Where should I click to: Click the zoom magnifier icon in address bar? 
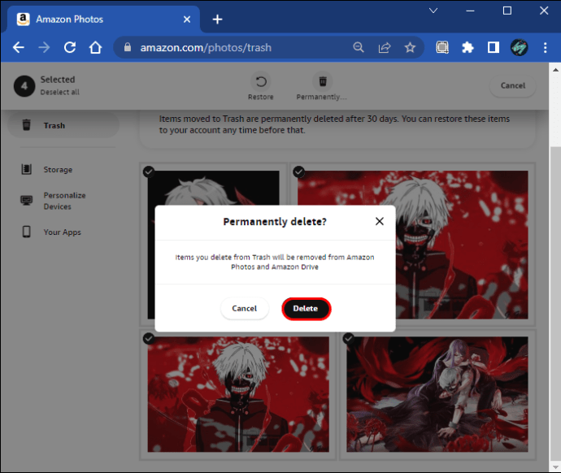tap(358, 47)
